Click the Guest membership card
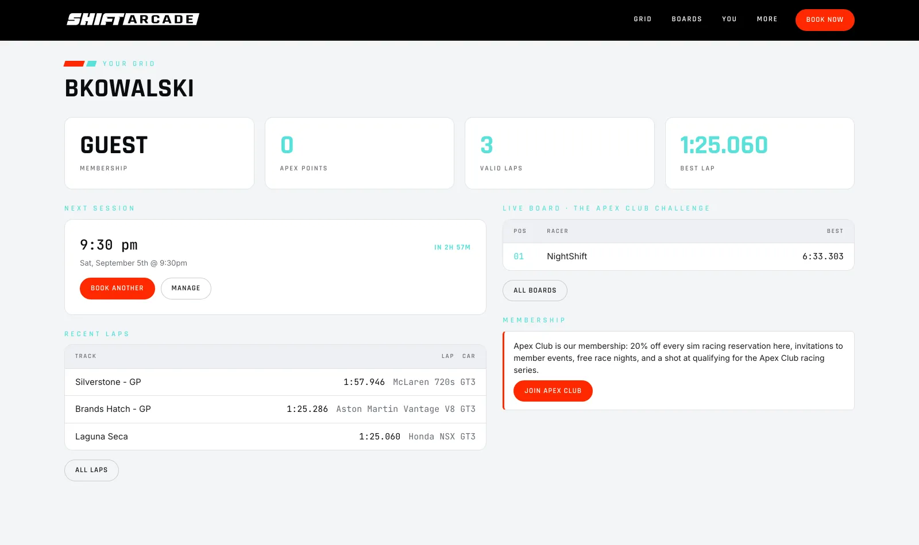 click(x=159, y=153)
